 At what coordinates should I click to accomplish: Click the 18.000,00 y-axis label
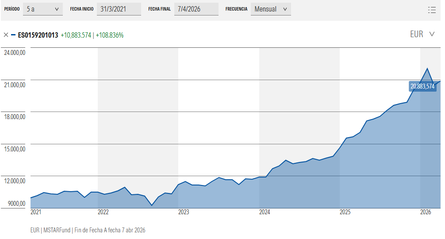[x=15, y=117]
